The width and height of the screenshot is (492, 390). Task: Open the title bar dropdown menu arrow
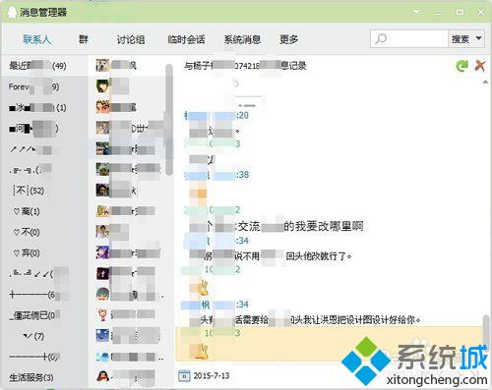(x=416, y=12)
